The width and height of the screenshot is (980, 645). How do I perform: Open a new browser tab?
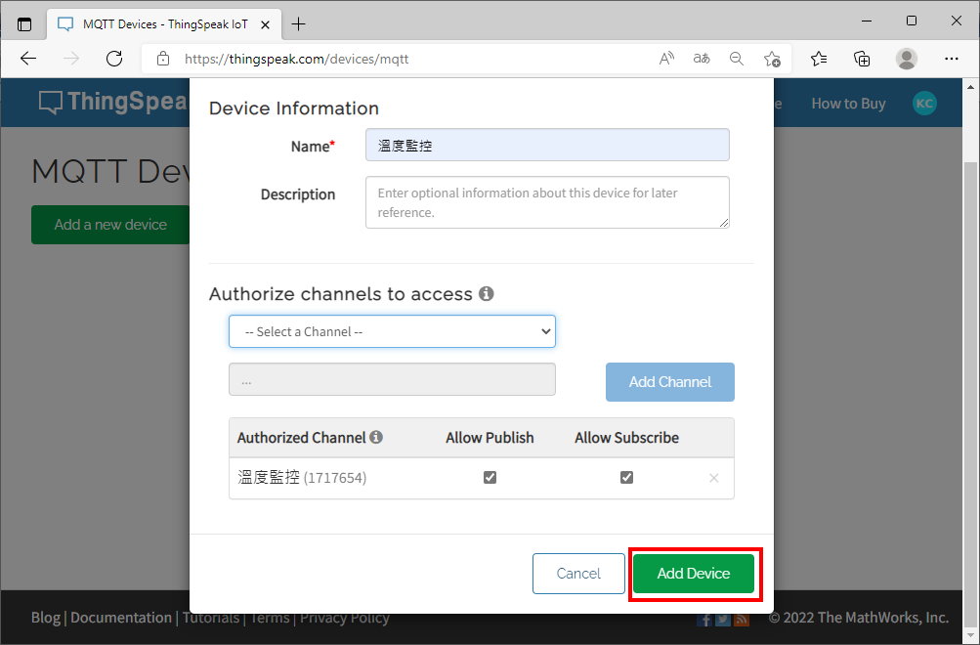(x=299, y=24)
